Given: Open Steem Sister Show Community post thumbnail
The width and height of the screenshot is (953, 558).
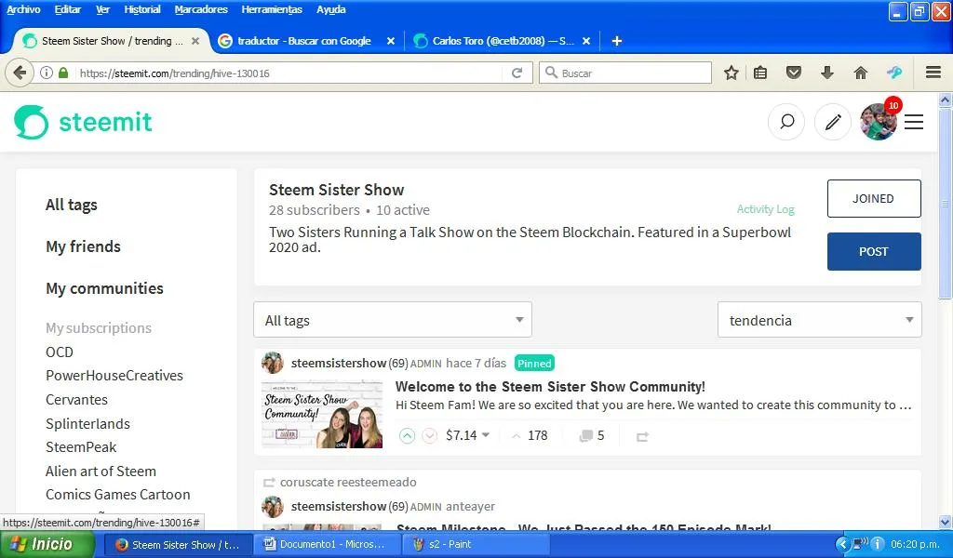Looking at the screenshot, I should coord(322,414).
